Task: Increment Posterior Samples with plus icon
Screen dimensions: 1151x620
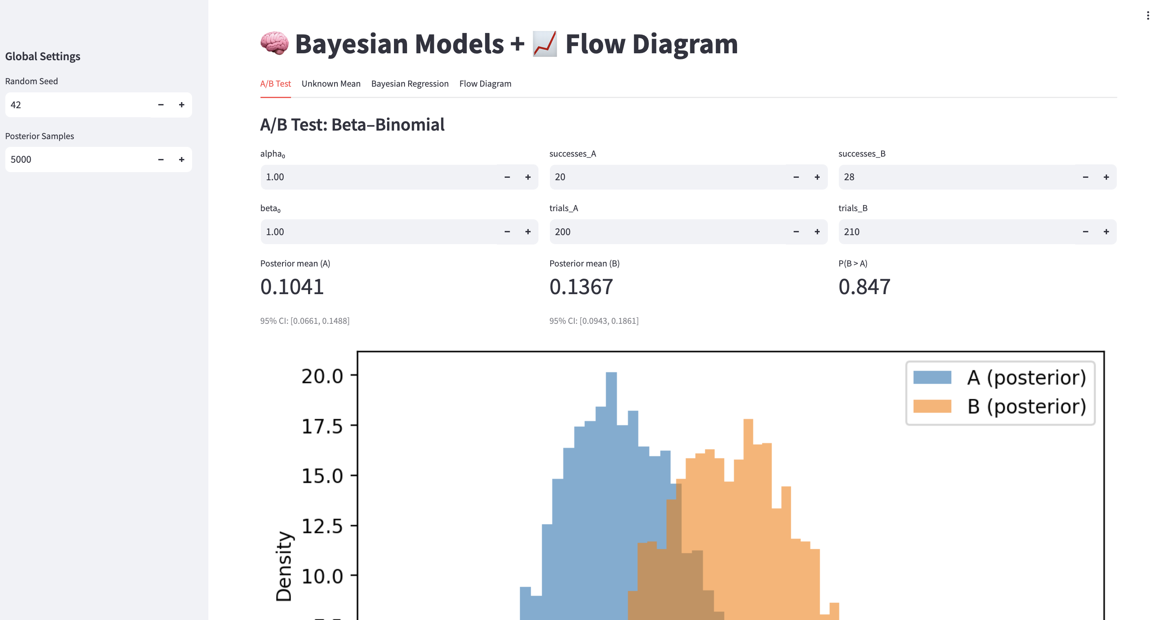Action: pyautogui.click(x=182, y=159)
